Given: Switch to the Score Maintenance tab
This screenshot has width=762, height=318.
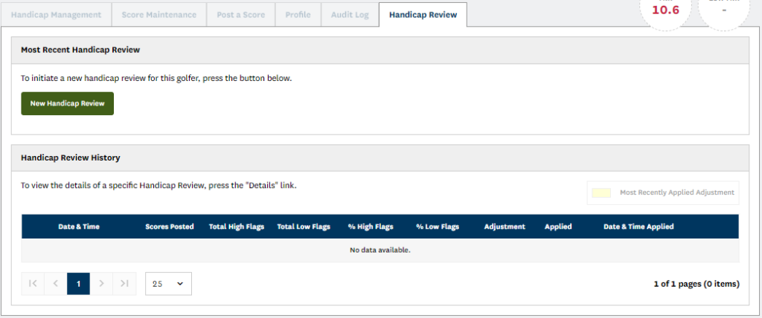Looking at the screenshot, I should coord(159,15).
